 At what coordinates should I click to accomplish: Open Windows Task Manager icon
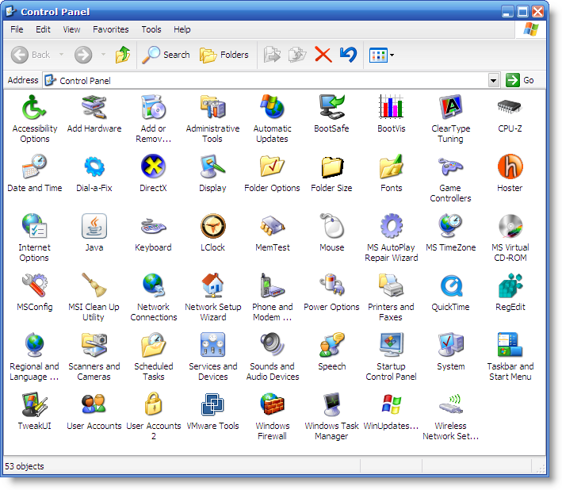pyautogui.click(x=331, y=404)
